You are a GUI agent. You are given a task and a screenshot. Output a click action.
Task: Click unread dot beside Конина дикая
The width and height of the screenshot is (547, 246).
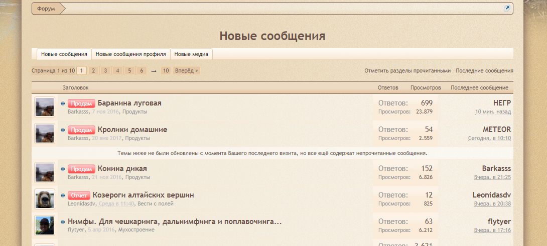tap(63, 169)
